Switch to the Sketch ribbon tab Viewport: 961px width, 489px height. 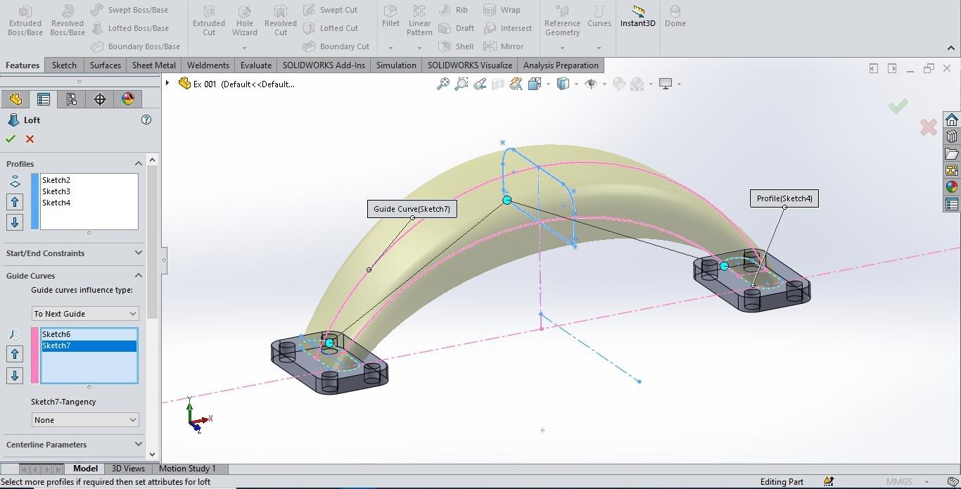(64, 65)
